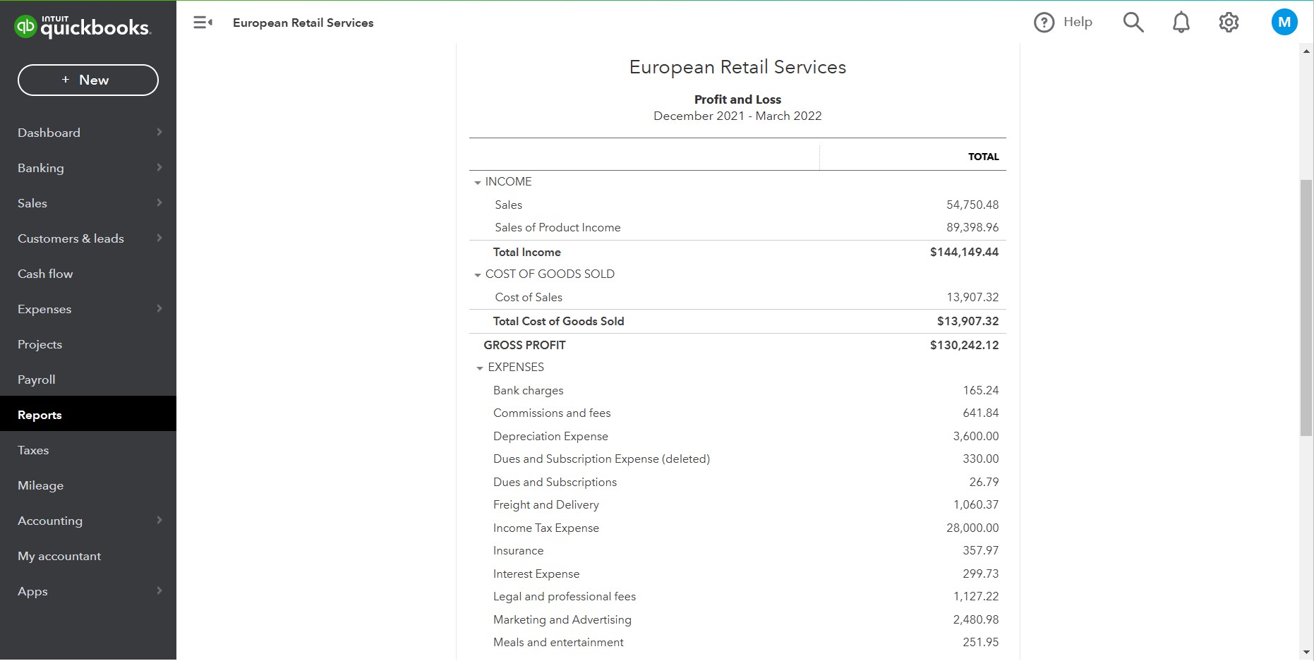Open the user profile avatar M
1314x661 pixels.
(1284, 23)
